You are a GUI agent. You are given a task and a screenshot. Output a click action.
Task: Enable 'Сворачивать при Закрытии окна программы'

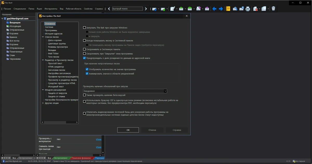84,54
